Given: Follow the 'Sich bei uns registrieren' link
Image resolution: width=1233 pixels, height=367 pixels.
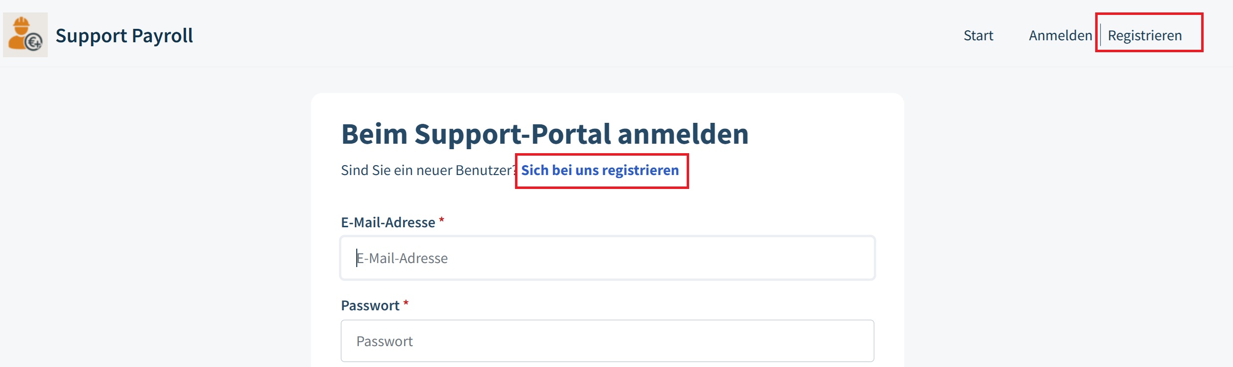Looking at the screenshot, I should (600, 170).
